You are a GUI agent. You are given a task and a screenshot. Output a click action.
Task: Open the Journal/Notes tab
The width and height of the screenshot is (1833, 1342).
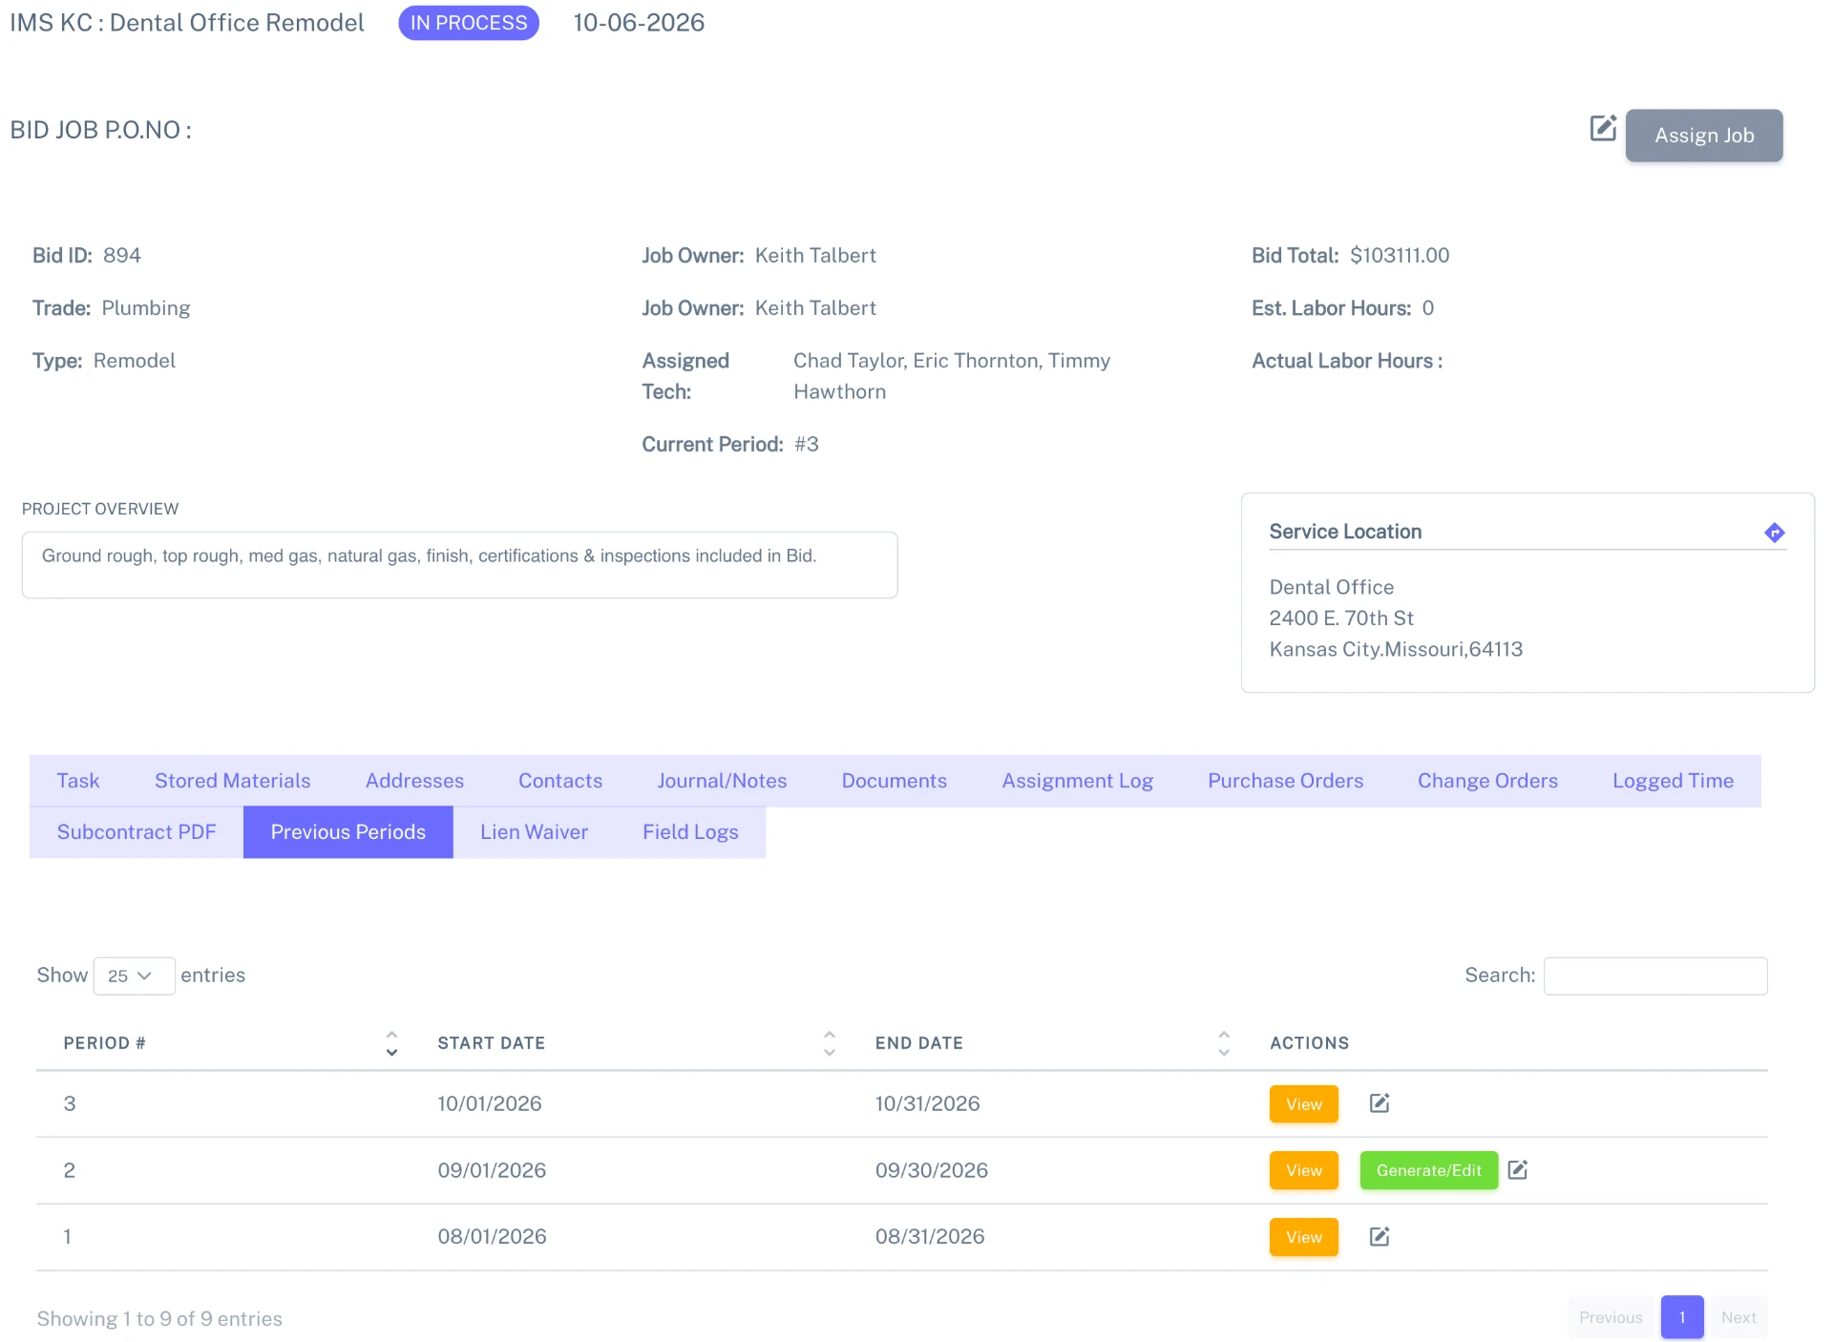pos(722,781)
